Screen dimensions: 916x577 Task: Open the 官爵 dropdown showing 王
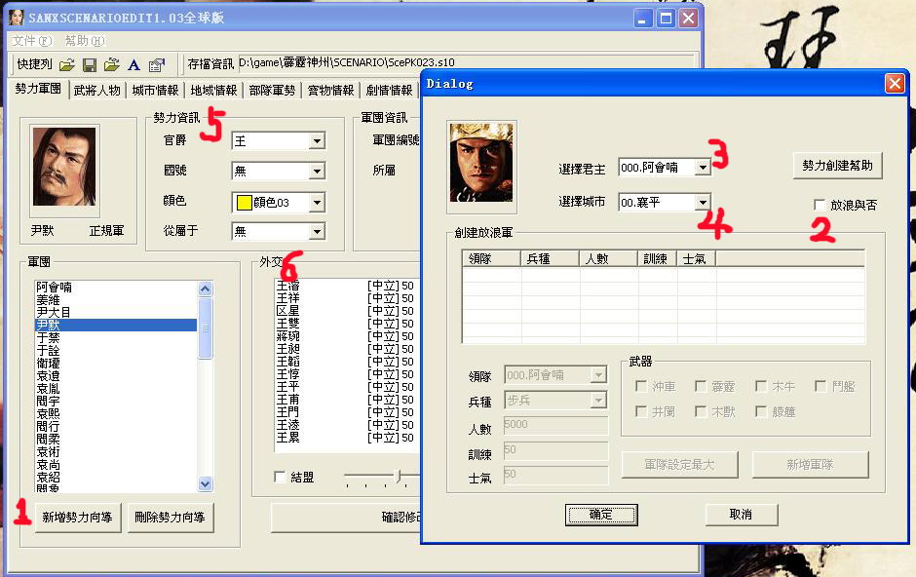coord(316,141)
